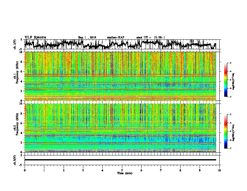
Task: Click the 'ch.3(V)' axis label
Action: coord(15,160)
